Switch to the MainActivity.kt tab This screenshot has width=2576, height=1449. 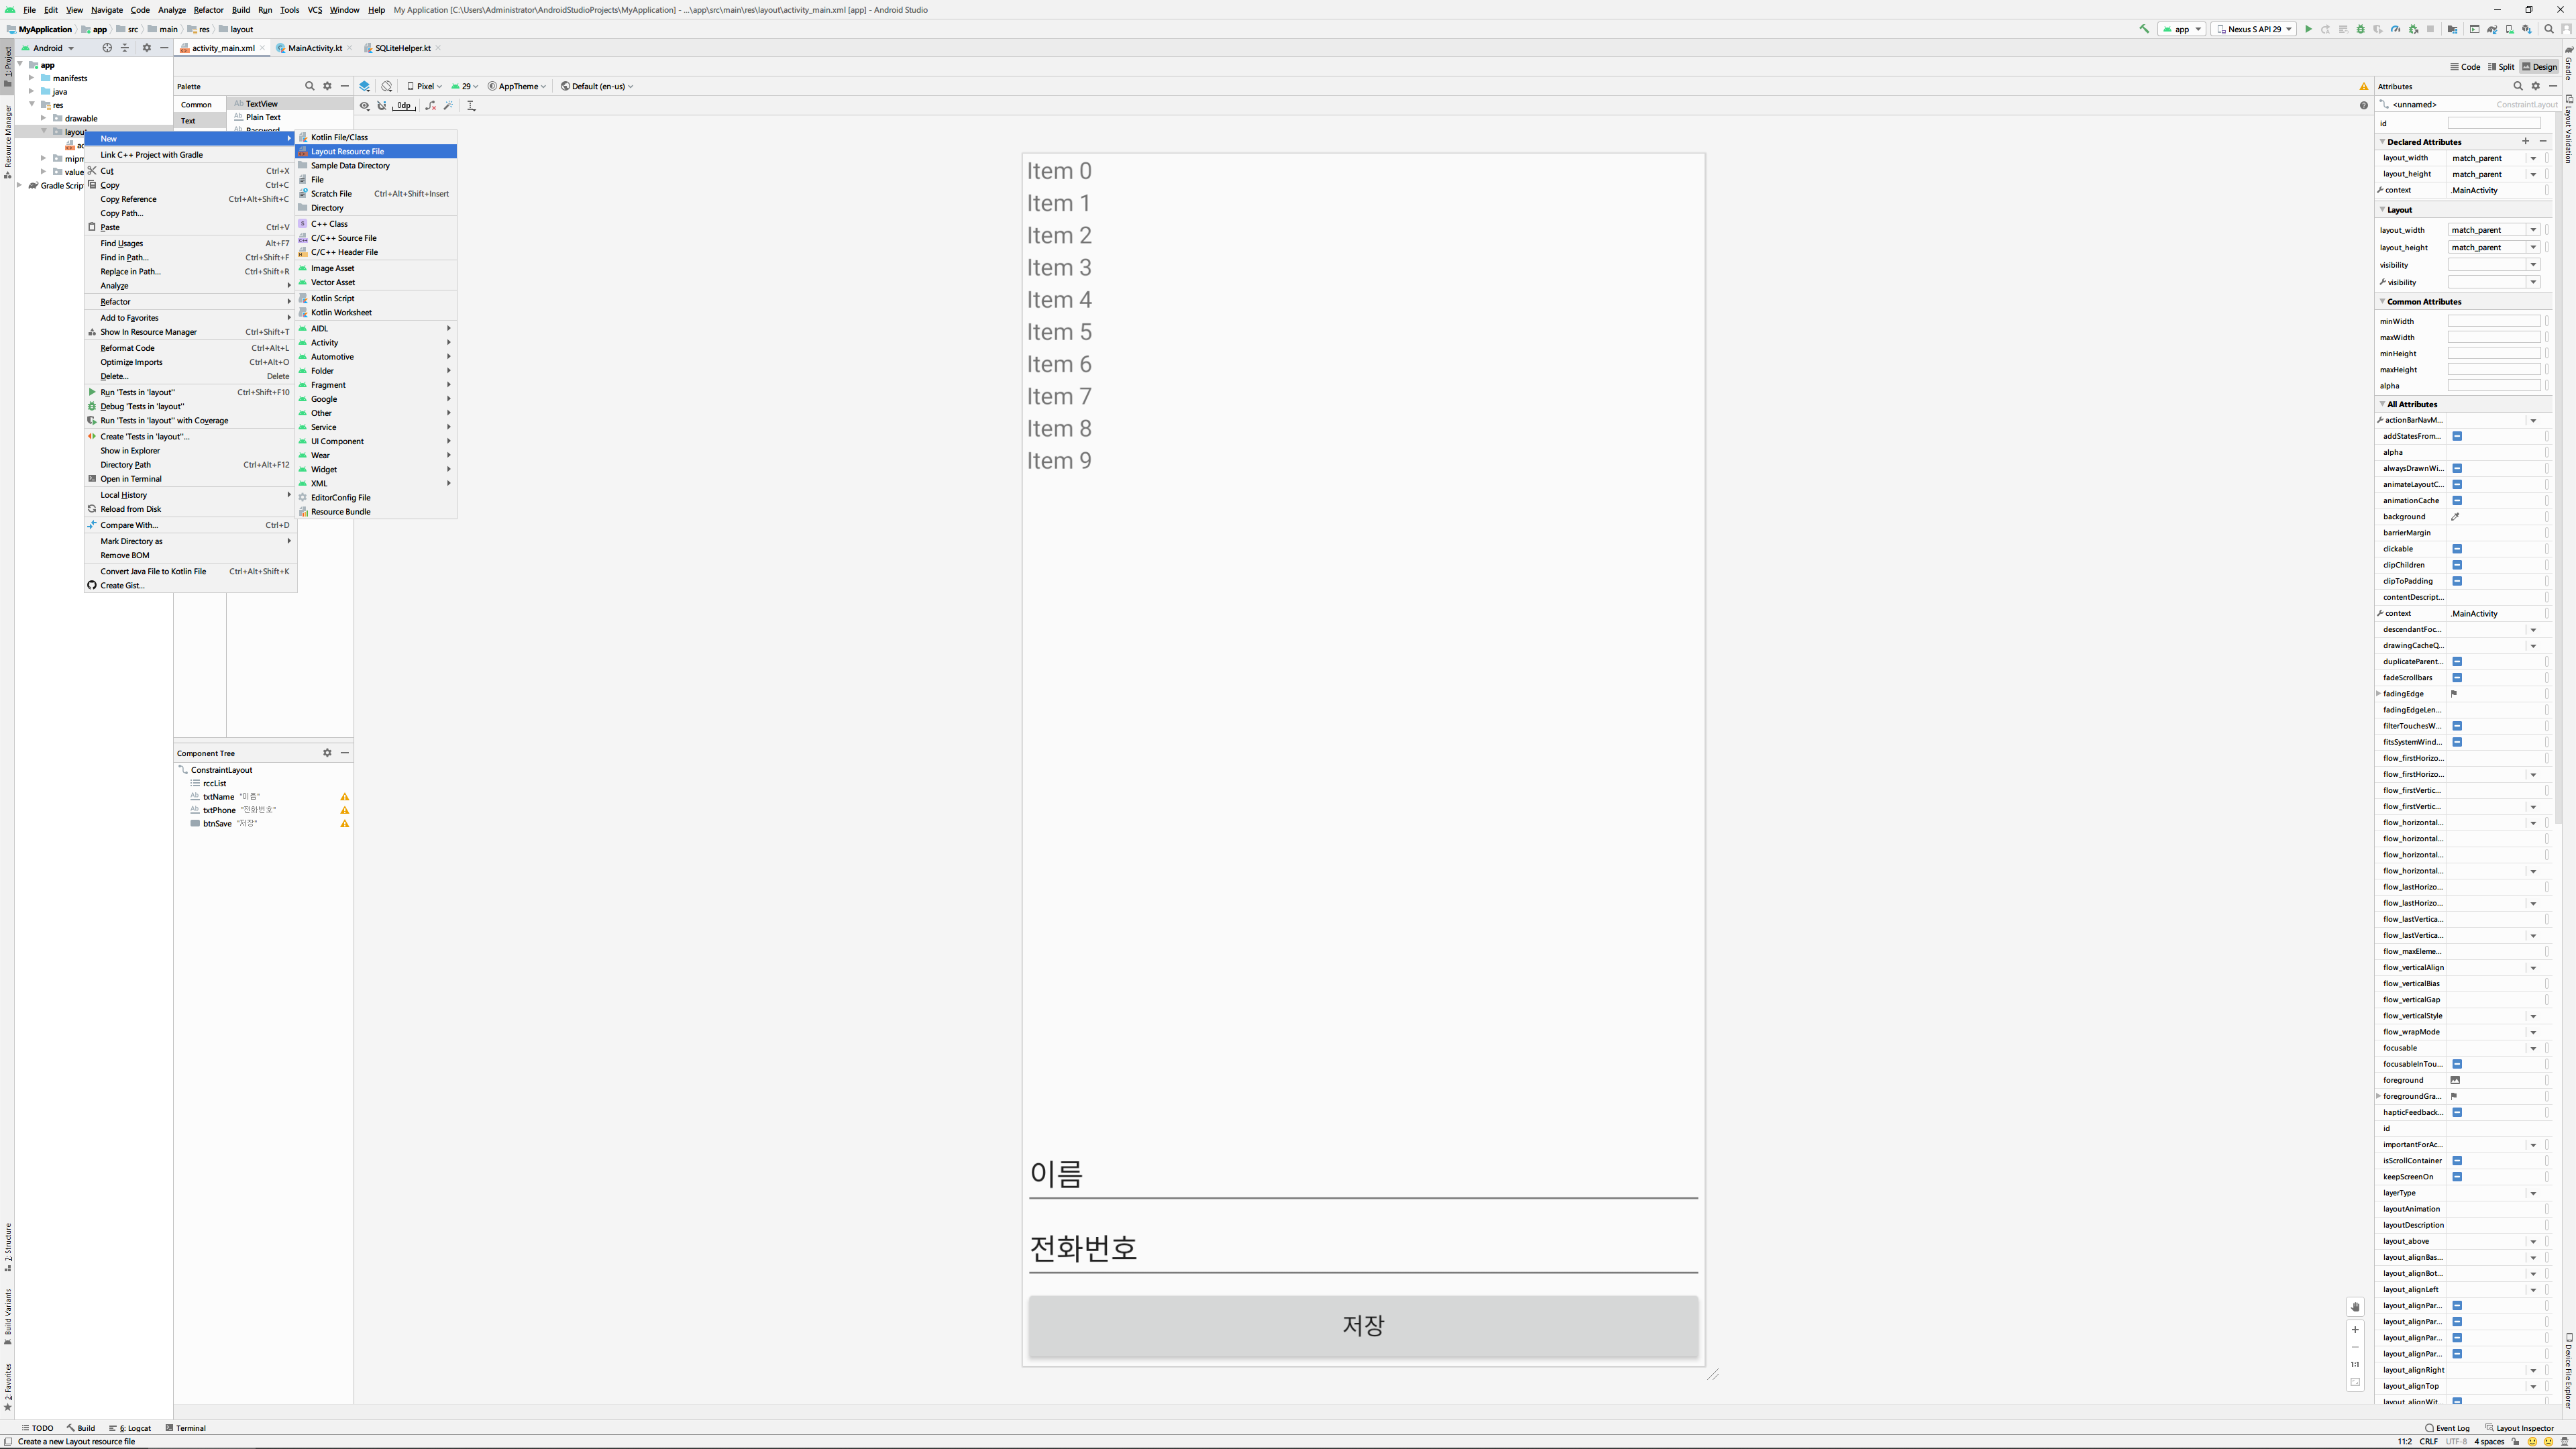(314, 48)
